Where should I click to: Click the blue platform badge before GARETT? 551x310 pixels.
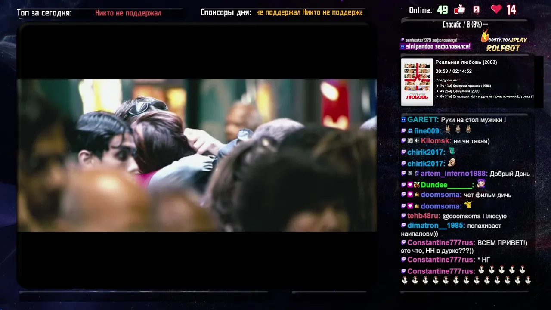[x=404, y=119]
